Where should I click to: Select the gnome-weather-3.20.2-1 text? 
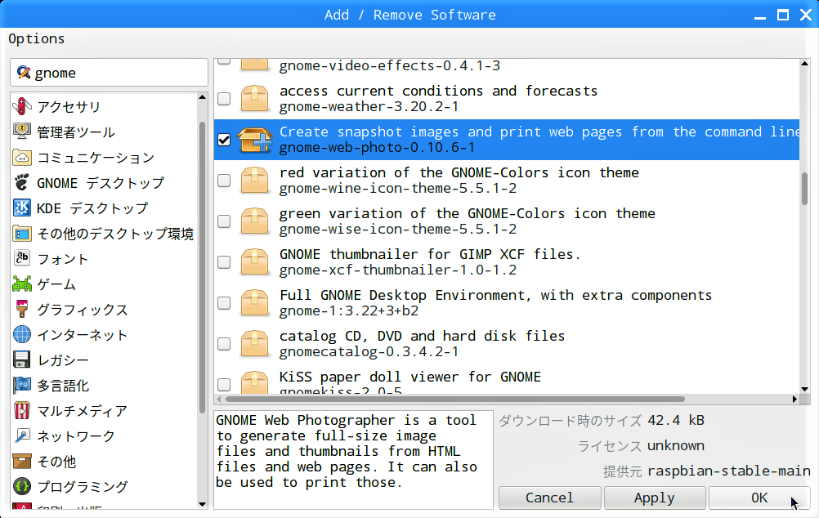tap(369, 106)
